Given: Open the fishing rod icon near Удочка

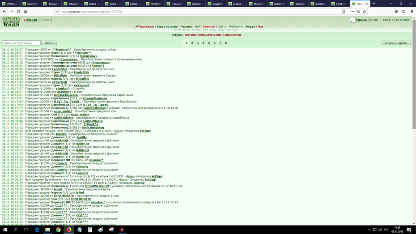Looking at the screenshot, I should click(352, 20).
